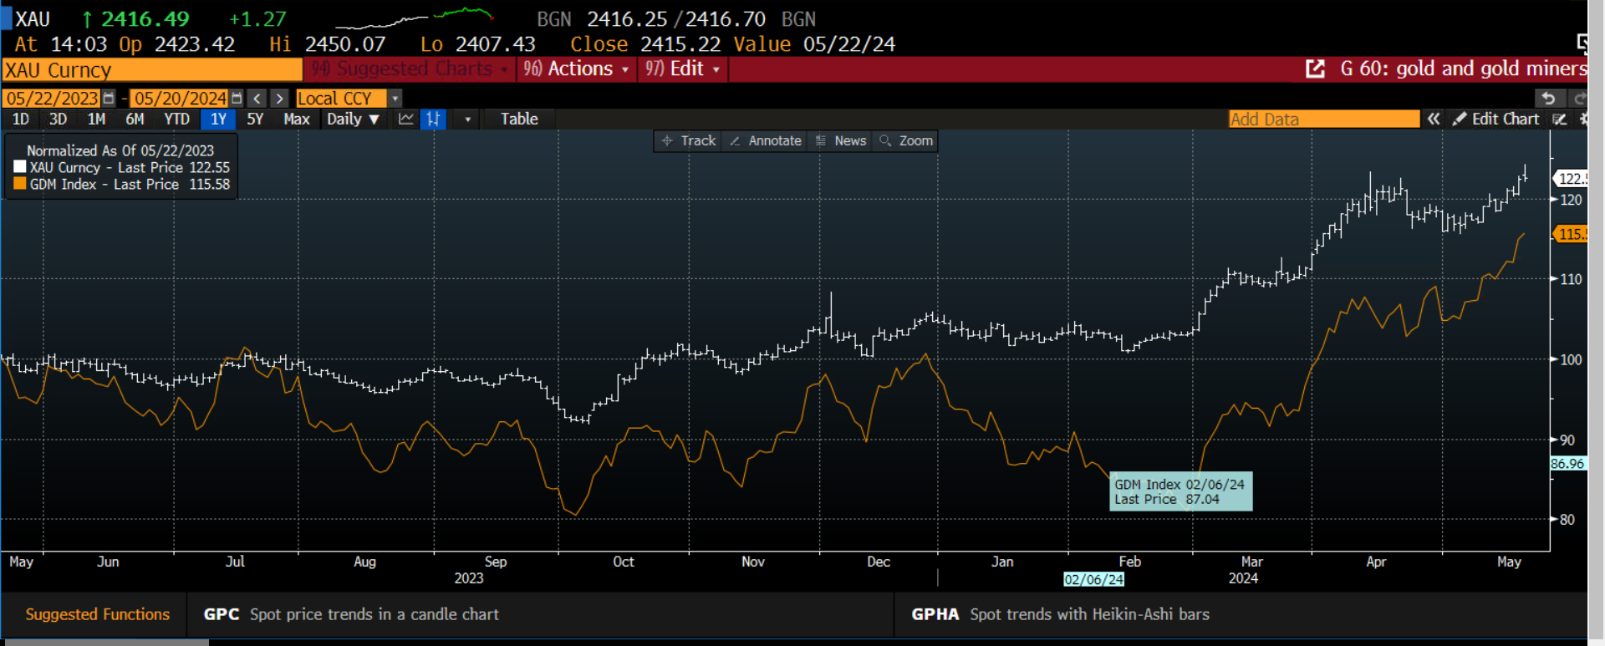Click the 86.96 price label on the axis

[x=1567, y=464]
